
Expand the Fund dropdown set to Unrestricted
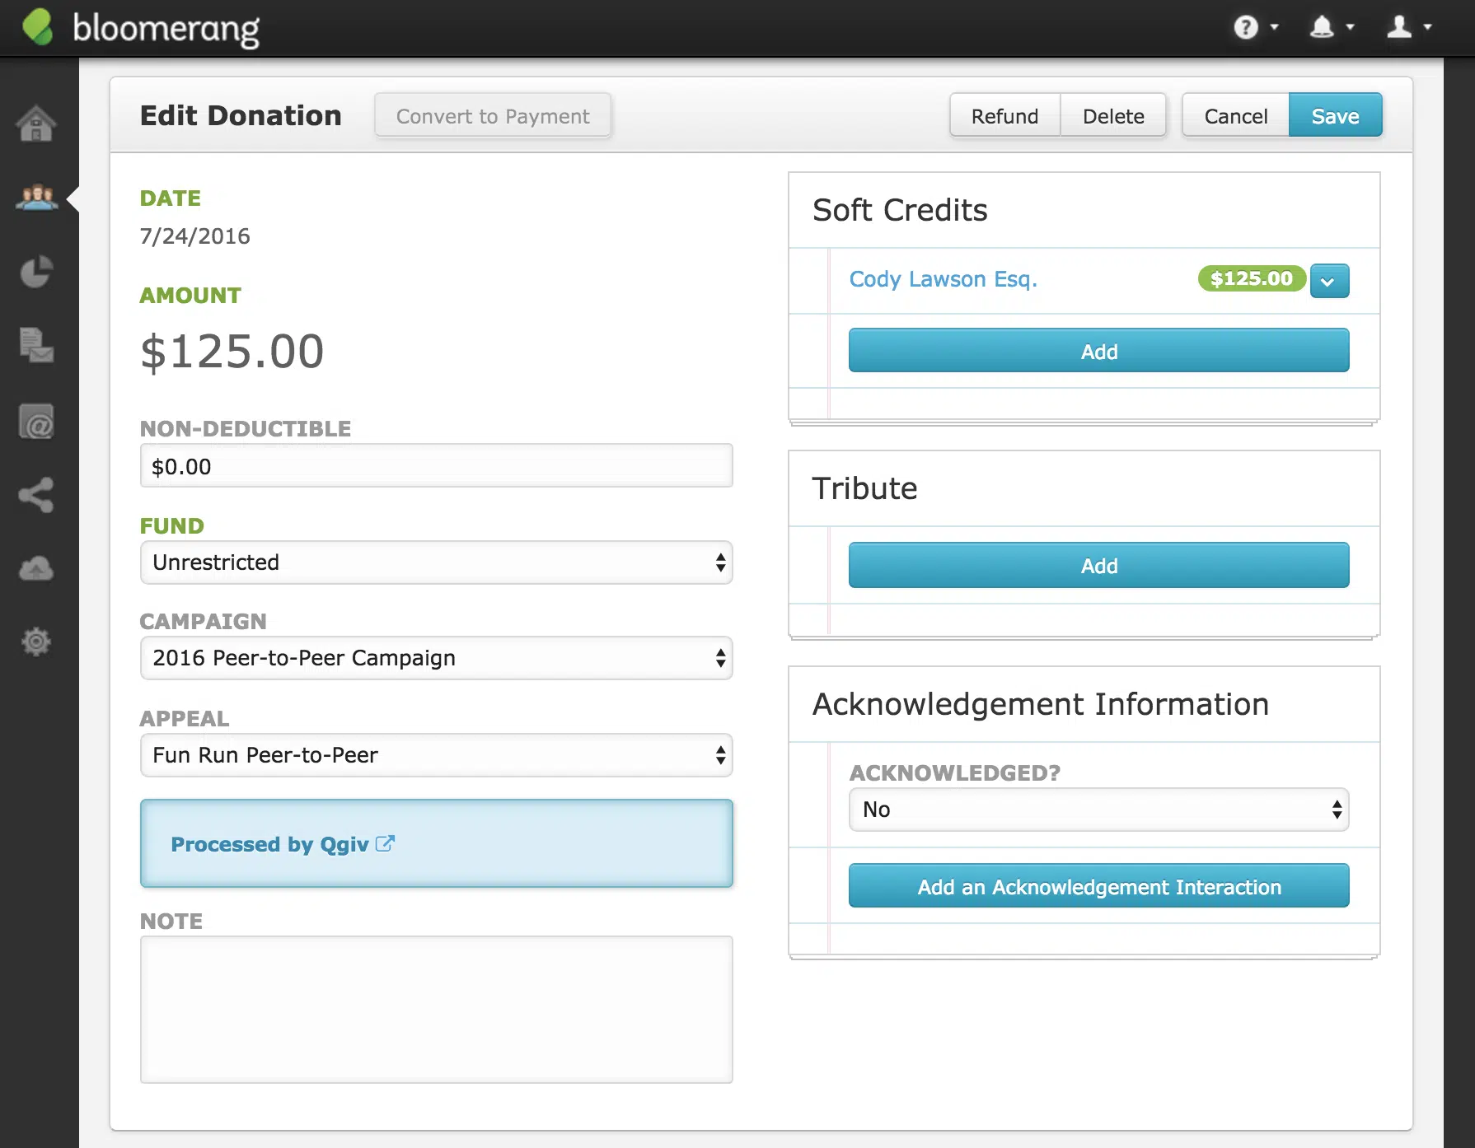(436, 562)
